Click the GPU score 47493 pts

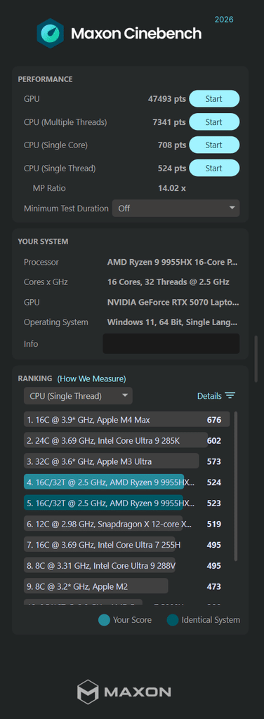(x=167, y=98)
